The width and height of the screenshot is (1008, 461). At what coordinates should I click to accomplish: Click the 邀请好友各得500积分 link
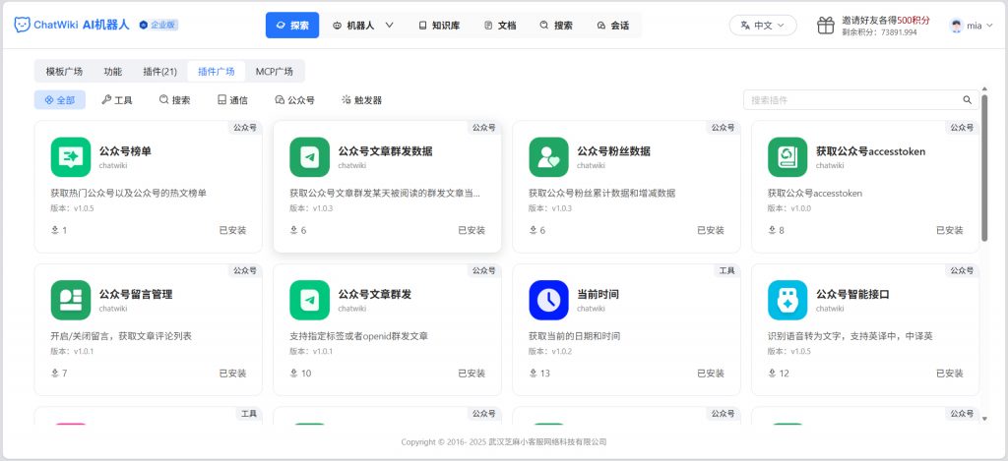886,20
